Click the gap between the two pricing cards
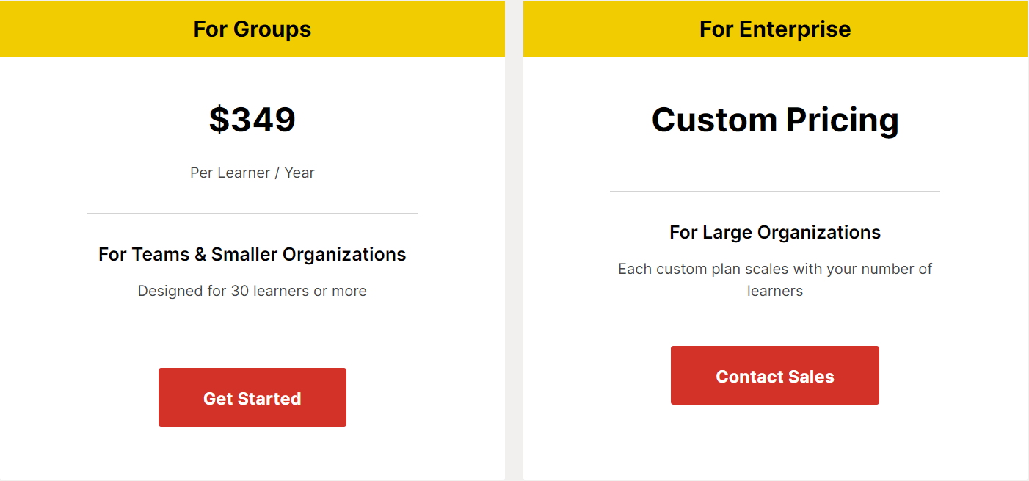1029x481 pixels. [x=514, y=242]
